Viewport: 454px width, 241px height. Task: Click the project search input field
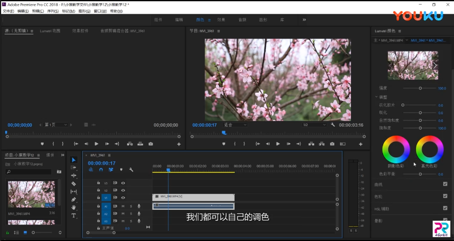tap(29, 171)
